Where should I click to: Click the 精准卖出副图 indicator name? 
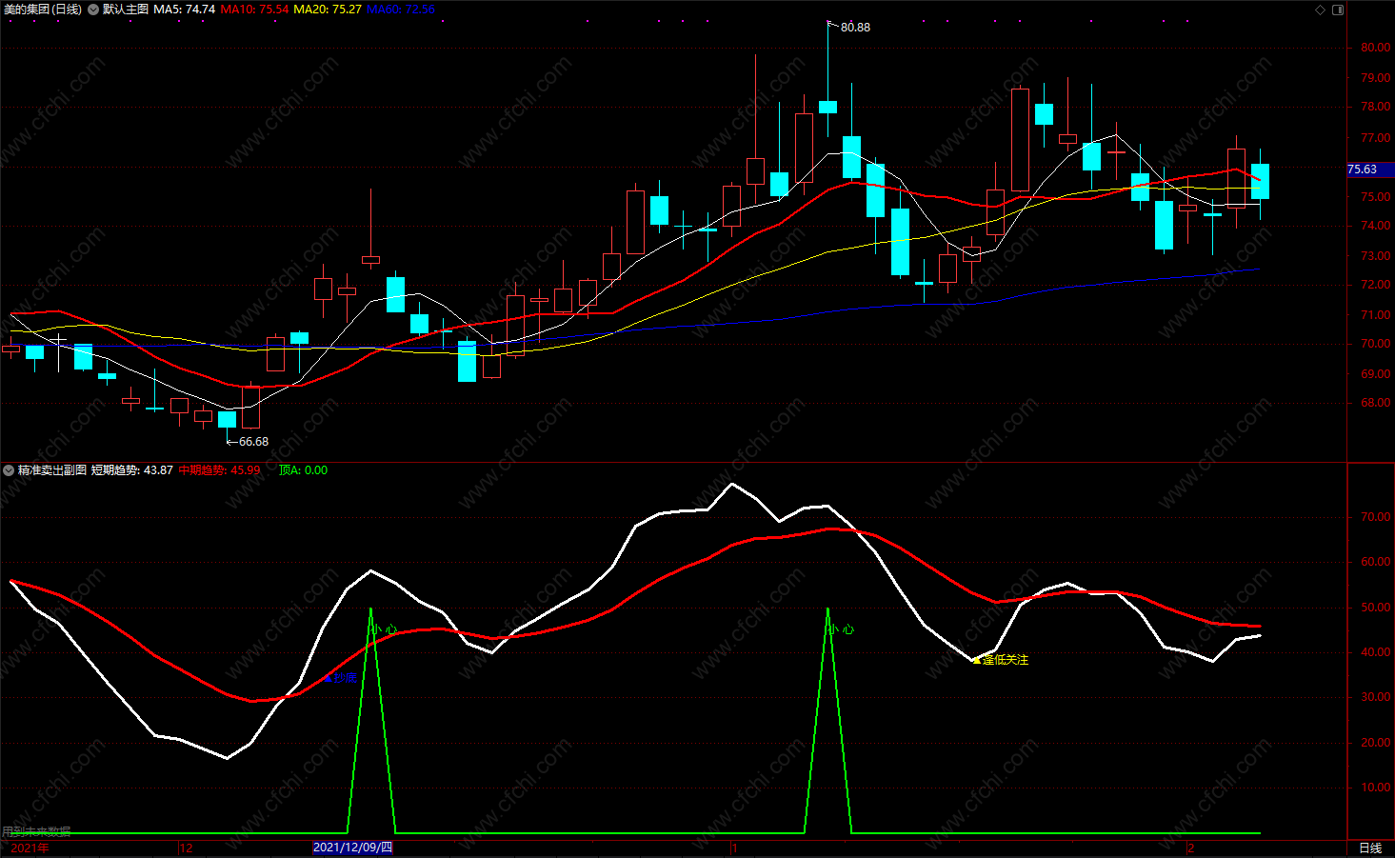[x=52, y=470]
